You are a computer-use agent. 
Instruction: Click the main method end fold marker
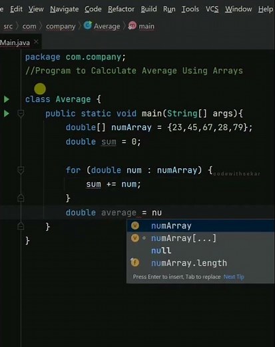click(21, 226)
